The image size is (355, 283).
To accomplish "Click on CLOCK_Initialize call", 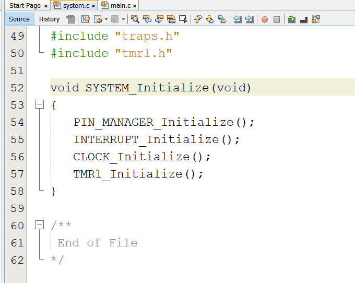I will pos(132,157).
